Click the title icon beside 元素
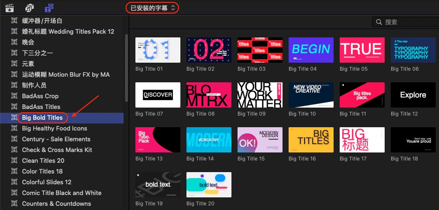 pos(14,64)
